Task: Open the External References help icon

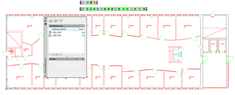Action: coord(61,21)
